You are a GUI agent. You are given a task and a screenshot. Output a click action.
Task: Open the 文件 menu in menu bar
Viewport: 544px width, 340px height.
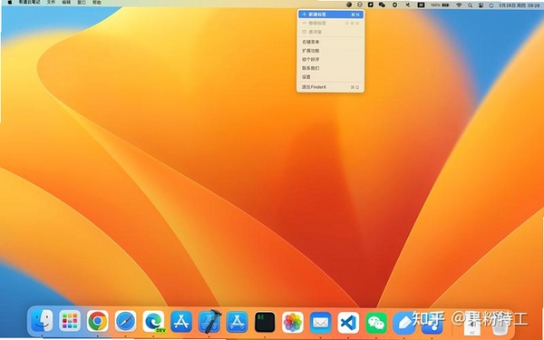pyautogui.click(x=51, y=3)
